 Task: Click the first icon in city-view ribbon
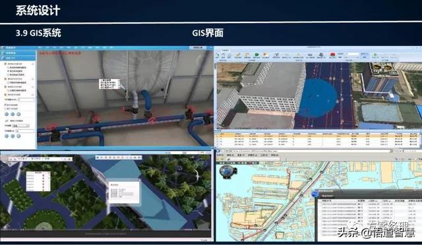(217, 55)
